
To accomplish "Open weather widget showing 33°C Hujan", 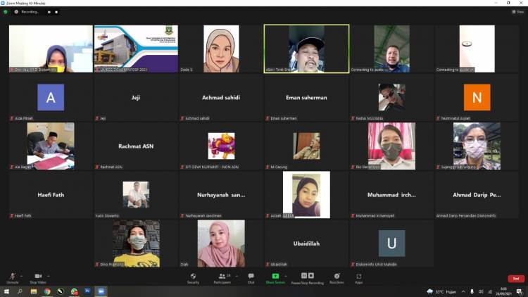I will (x=441, y=291).
